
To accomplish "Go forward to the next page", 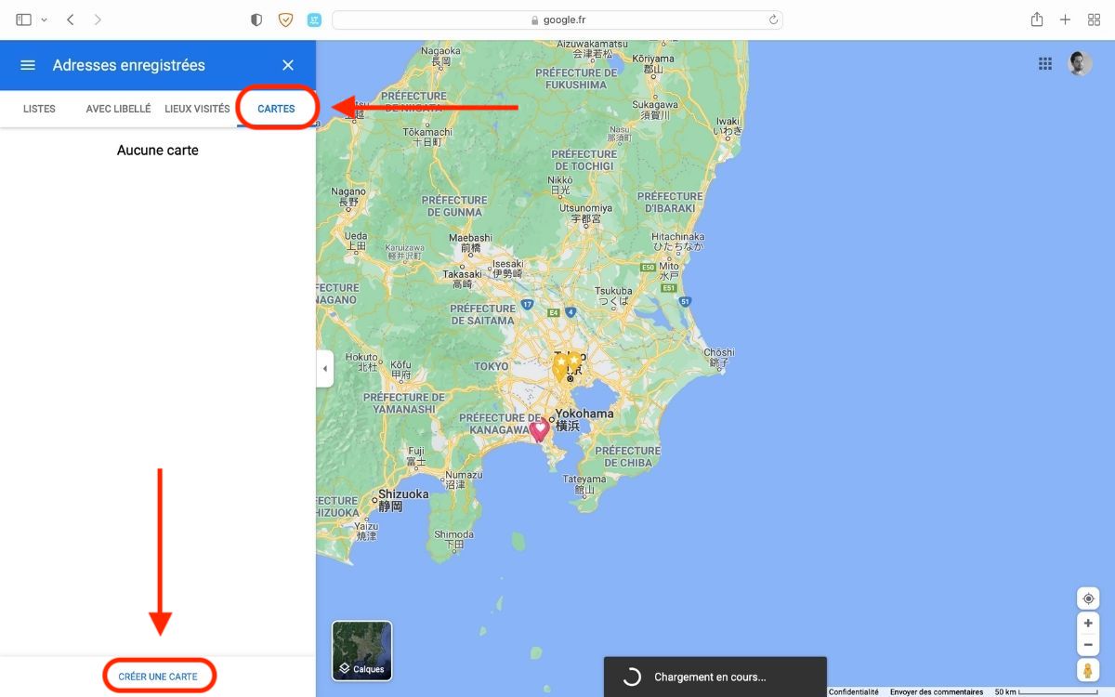I will tap(98, 20).
